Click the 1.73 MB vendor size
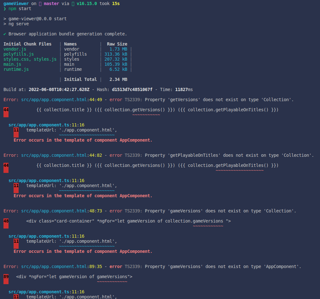Screen dimensions: 320x299 pos(118,49)
